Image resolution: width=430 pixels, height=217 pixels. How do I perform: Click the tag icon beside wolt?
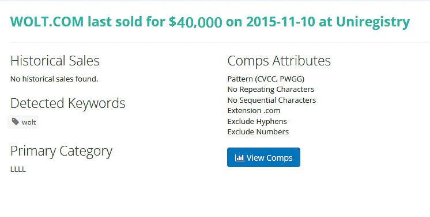click(16, 122)
